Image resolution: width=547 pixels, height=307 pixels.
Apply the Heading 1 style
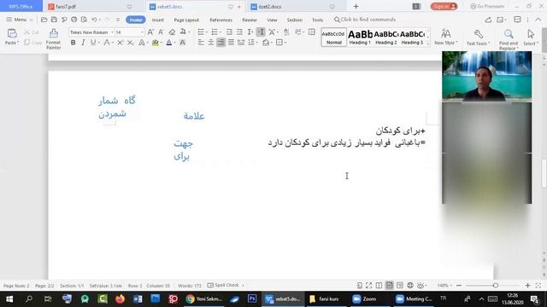pos(360,38)
